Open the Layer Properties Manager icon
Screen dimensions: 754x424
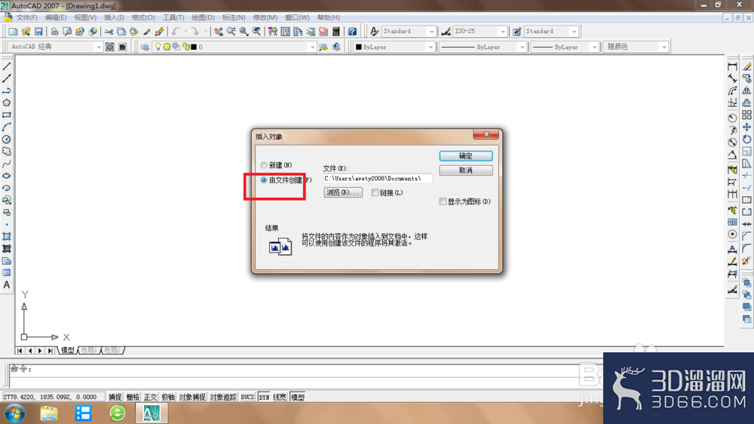pyautogui.click(x=145, y=47)
